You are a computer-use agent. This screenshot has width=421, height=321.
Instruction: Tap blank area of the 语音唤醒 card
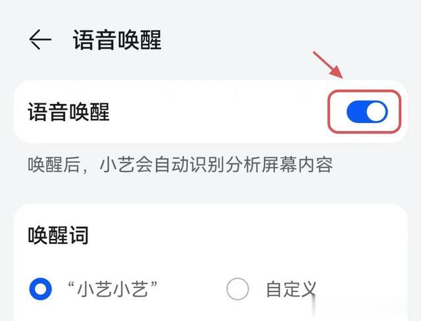tap(215, 112)
